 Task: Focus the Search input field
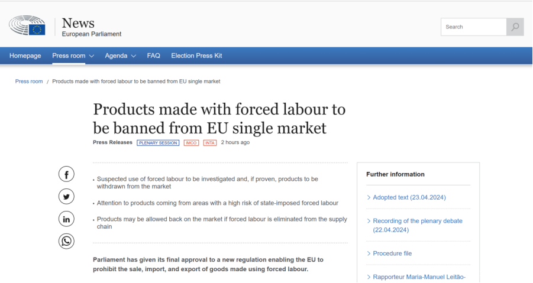pyautogui.click(x=473, y=27)
